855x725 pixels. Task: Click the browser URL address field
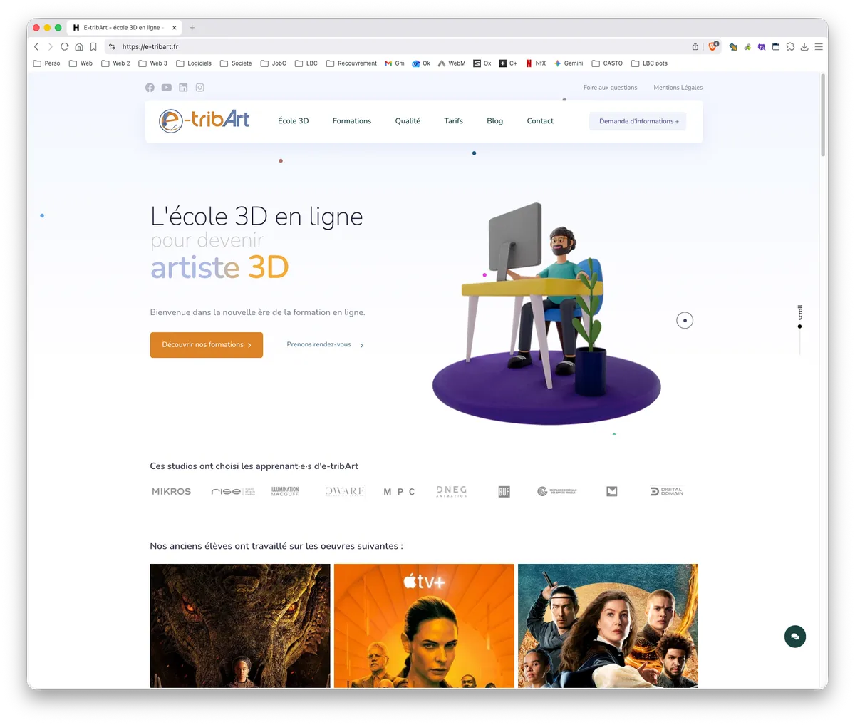coord(399,46)
